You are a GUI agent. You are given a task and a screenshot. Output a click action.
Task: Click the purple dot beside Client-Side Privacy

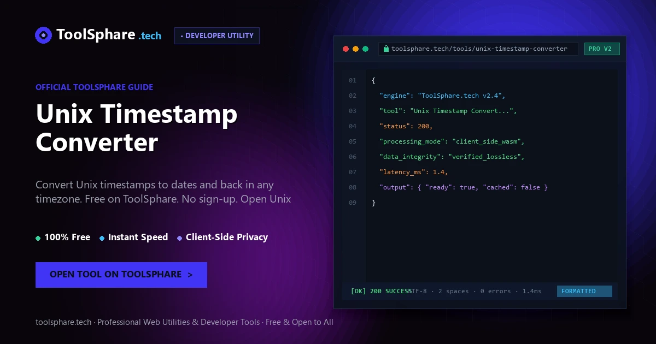click(x=180, y=238)
